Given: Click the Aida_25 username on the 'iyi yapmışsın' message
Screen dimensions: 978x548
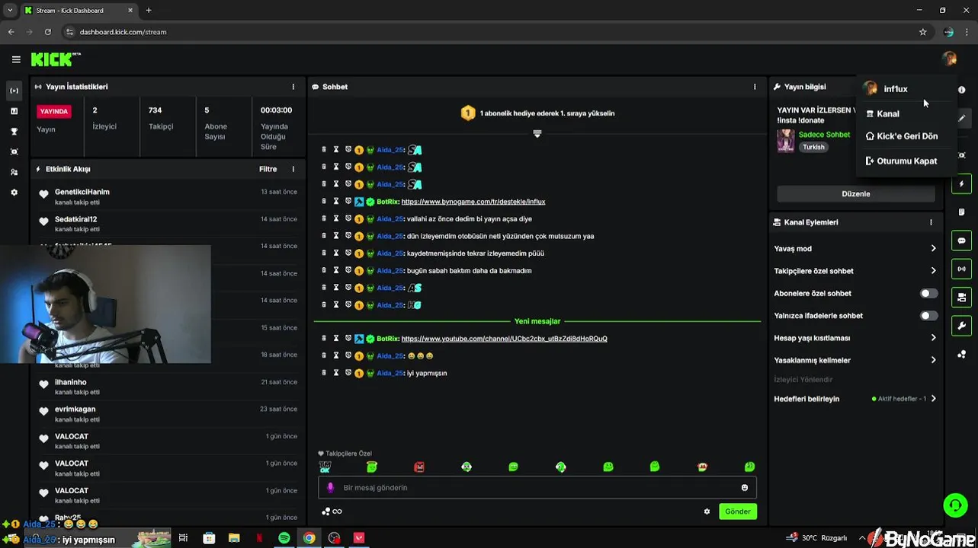Looking at the screenshot, I should point(389,373).
